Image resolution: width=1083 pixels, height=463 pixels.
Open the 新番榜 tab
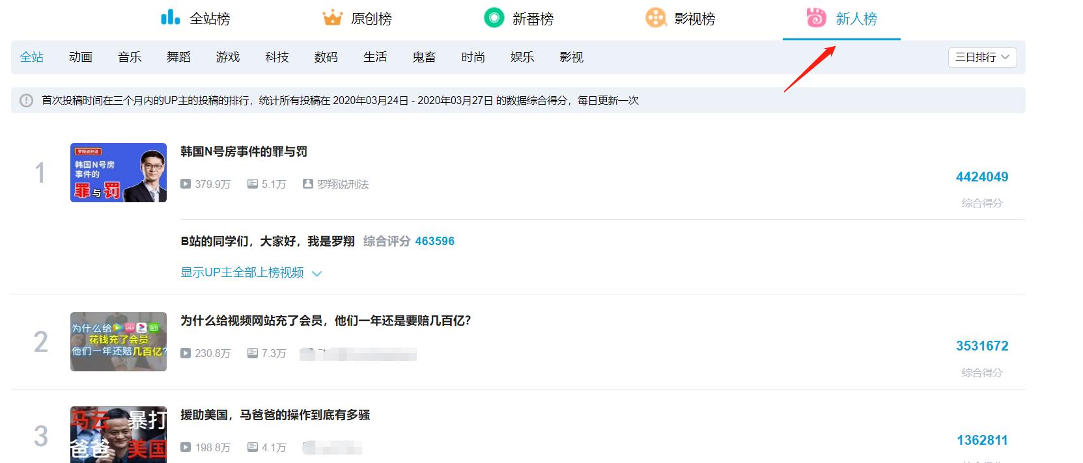pyautogui.click(x=519, y=19)
